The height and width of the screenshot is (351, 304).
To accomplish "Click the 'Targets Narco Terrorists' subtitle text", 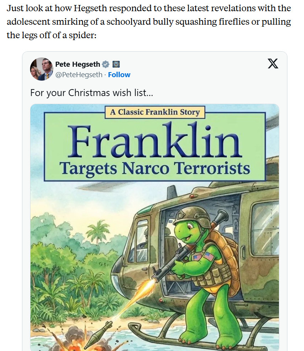I will coord(155,168).
